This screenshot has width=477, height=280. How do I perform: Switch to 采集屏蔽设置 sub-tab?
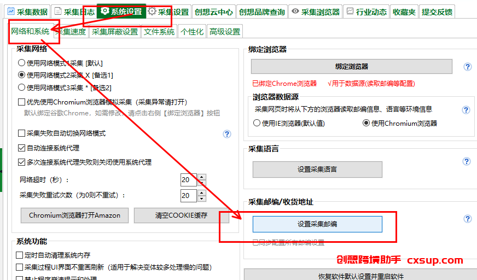(x=115, y=32)
